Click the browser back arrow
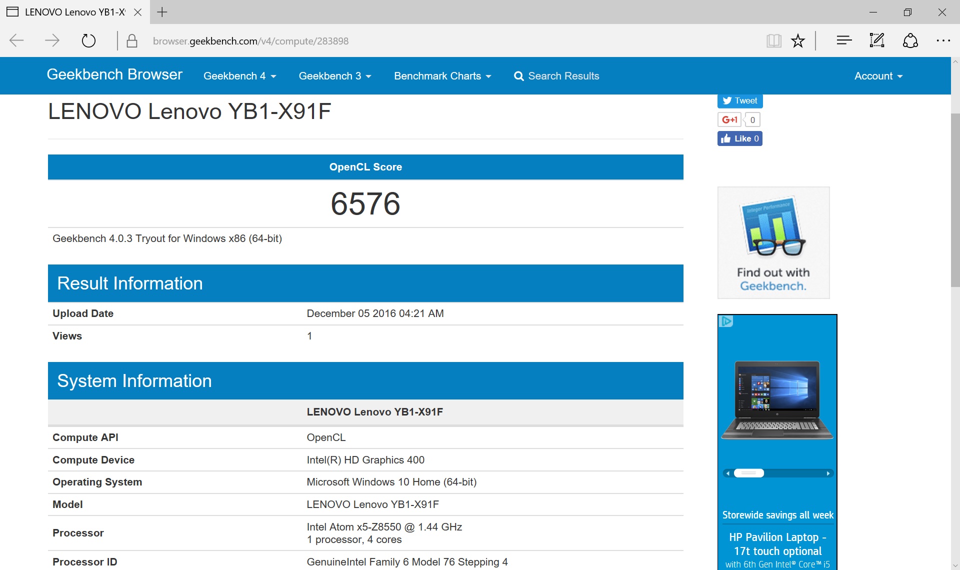The width and height of the screenshot is (960, 570). click(17, 40)
